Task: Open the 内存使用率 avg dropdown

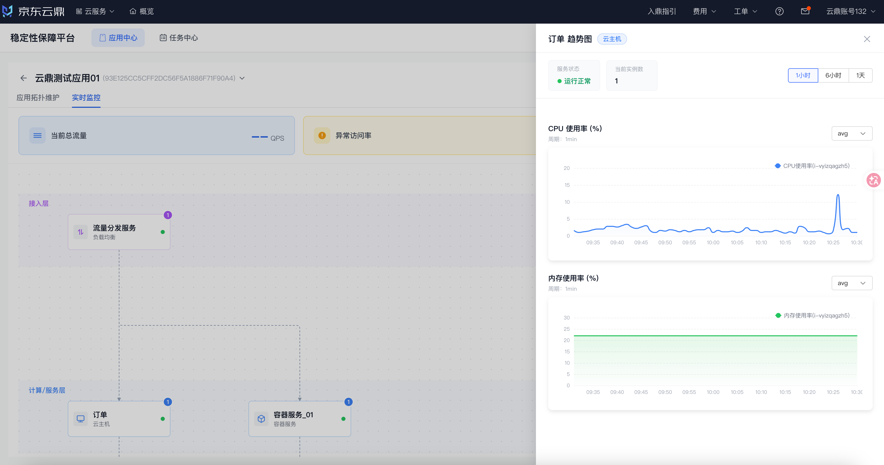Action: 852,283
